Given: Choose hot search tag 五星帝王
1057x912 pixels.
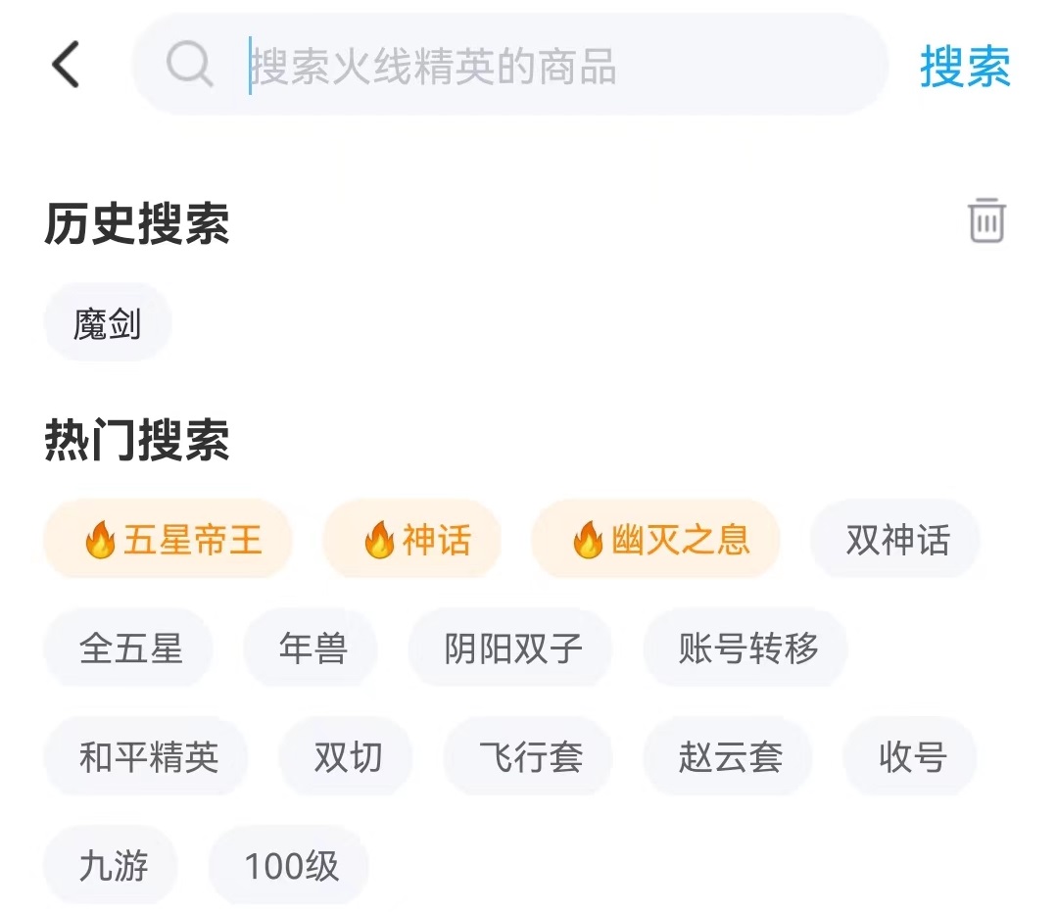Looking at the screenshot, I should [168, 540].
